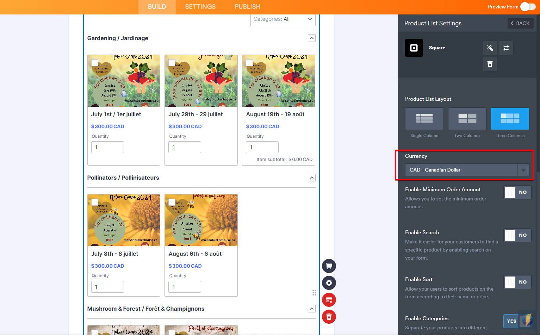Collapse the Mushroom & Forest category
Image resolution: width=540 pixels, height=335 pixels.
312,309
